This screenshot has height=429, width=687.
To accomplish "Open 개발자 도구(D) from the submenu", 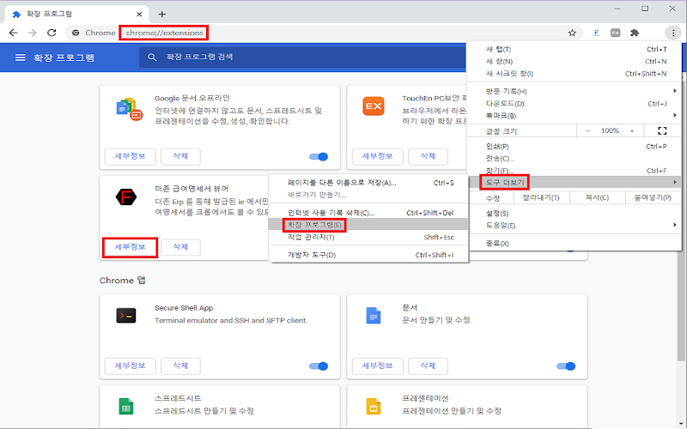I will tap(368, 255).
